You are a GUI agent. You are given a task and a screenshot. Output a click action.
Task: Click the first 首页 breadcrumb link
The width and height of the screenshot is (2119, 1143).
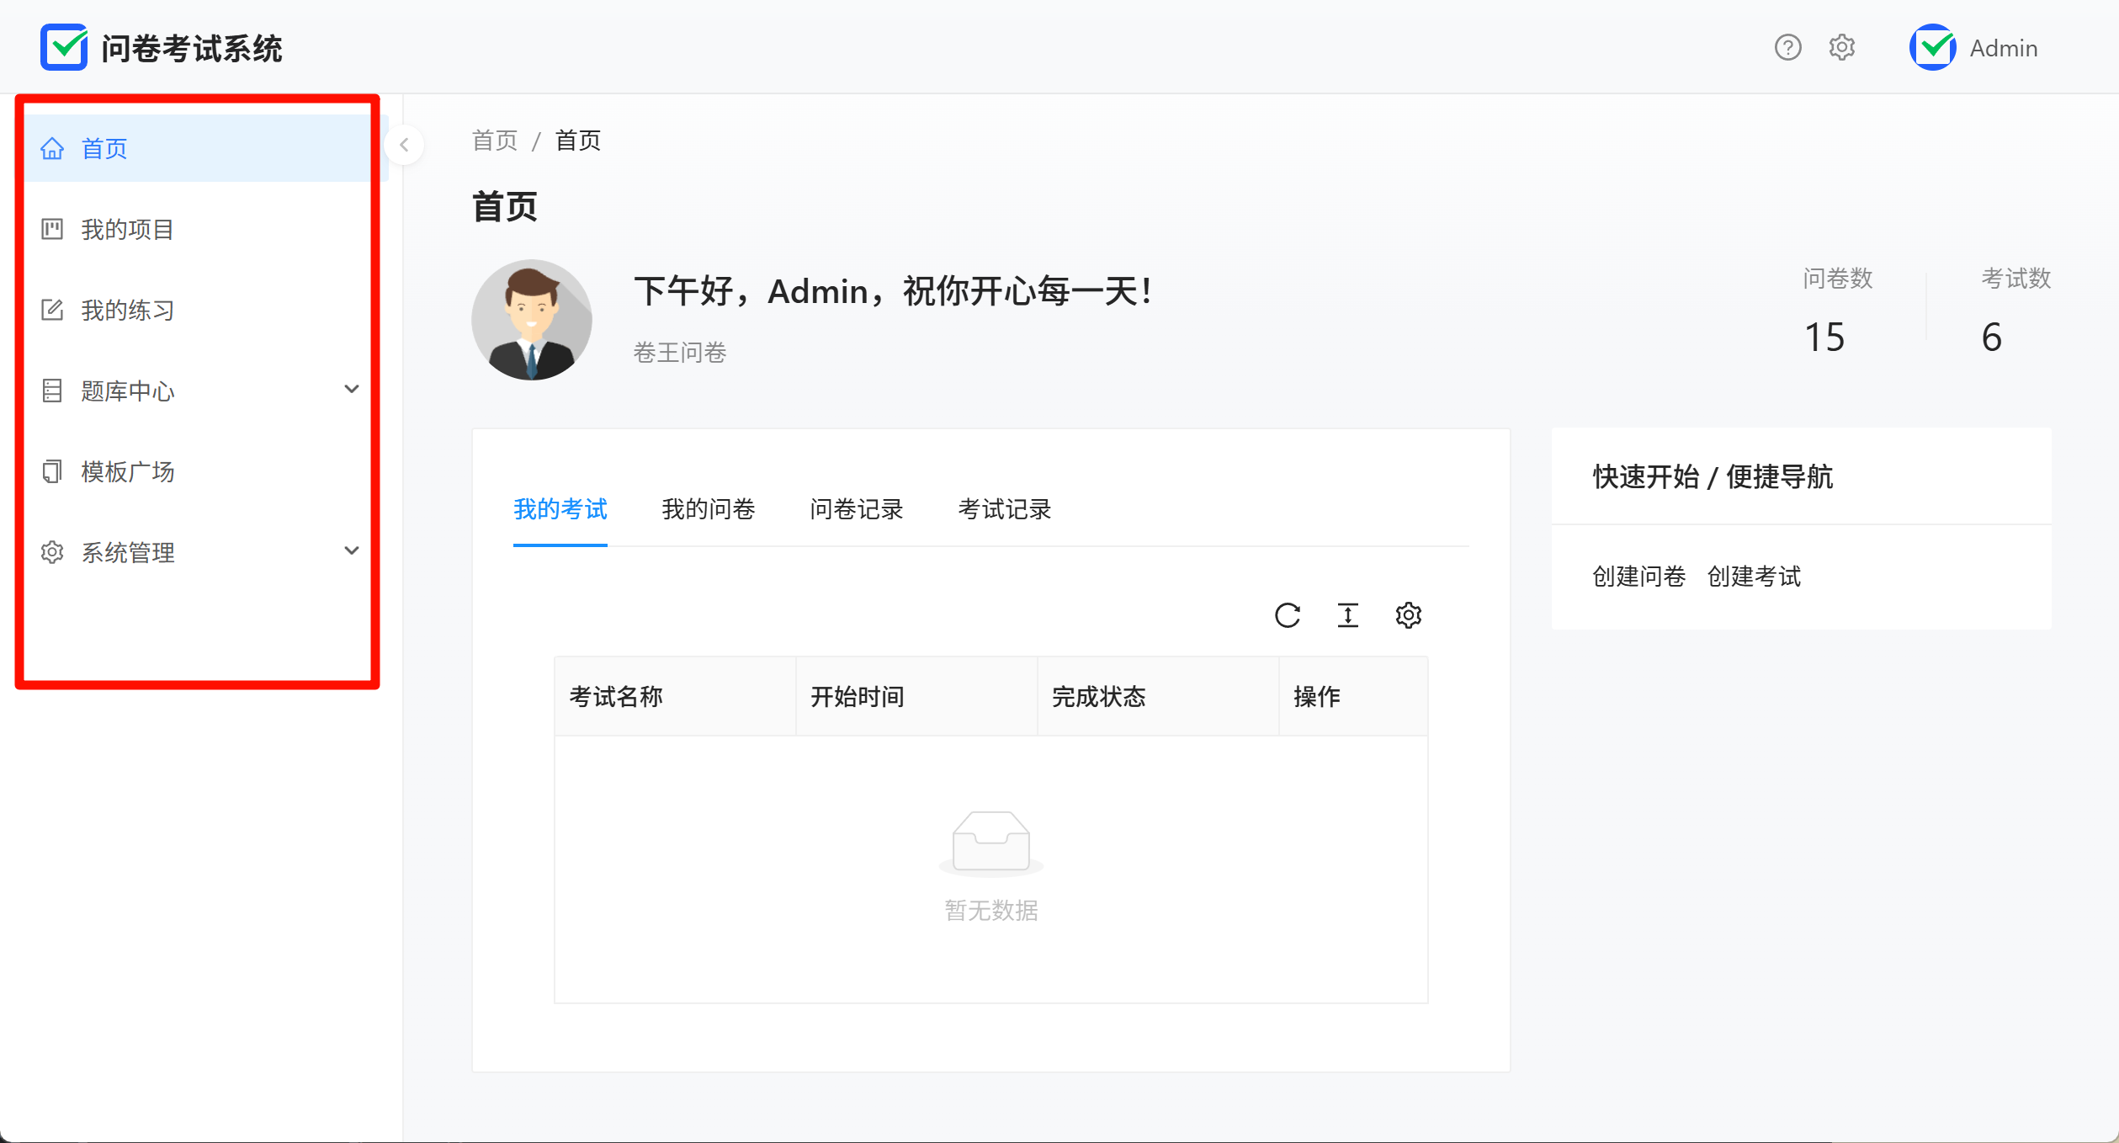click(495, 141)
